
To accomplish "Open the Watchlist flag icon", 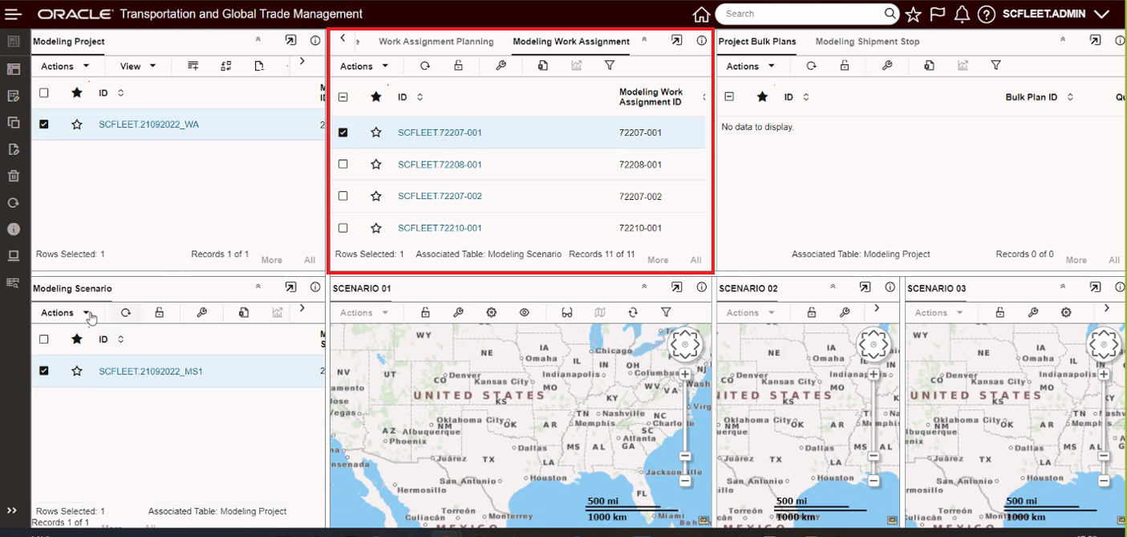I will (x=937, y=14).
